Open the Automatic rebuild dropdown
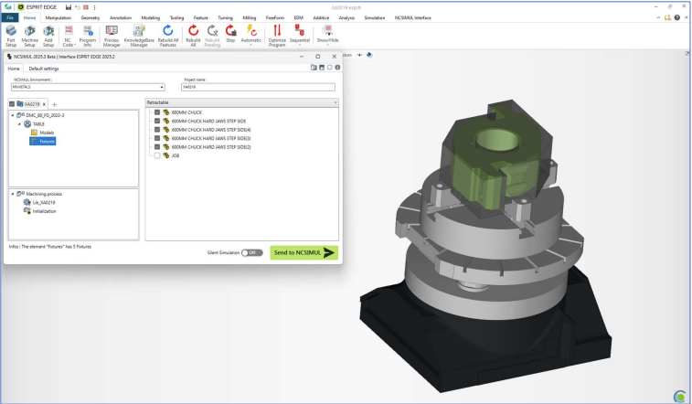 point(250,36)
